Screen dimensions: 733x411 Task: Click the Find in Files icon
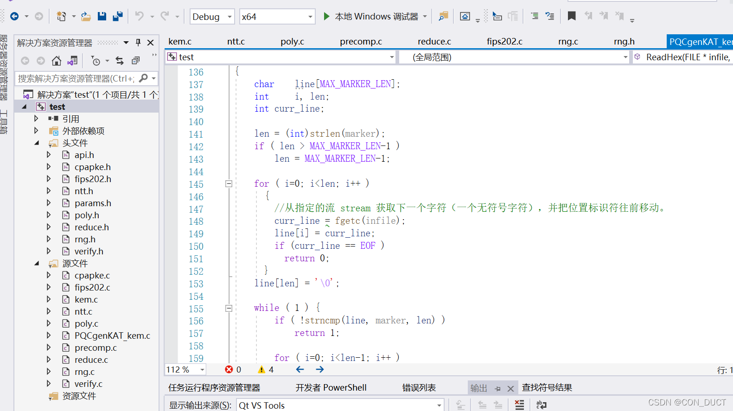[x=444, y=16]
